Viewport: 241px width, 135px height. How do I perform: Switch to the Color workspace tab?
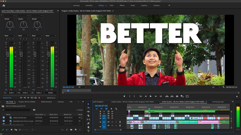coord(111,5)
